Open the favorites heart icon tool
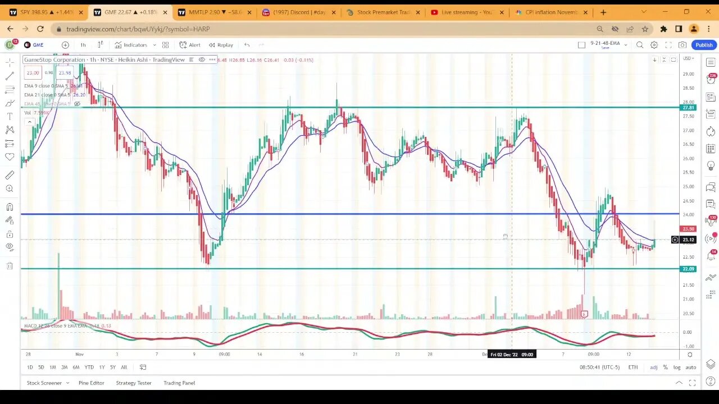 click(x=10, y=157)
